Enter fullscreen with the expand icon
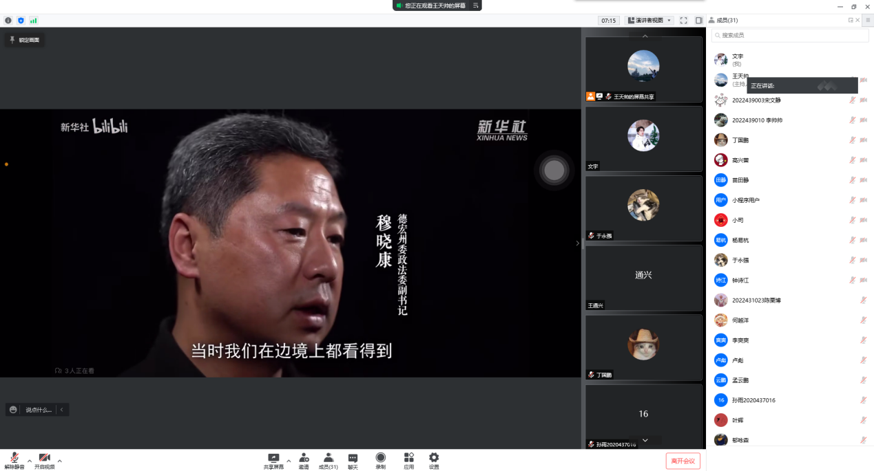 pos(683,21)
